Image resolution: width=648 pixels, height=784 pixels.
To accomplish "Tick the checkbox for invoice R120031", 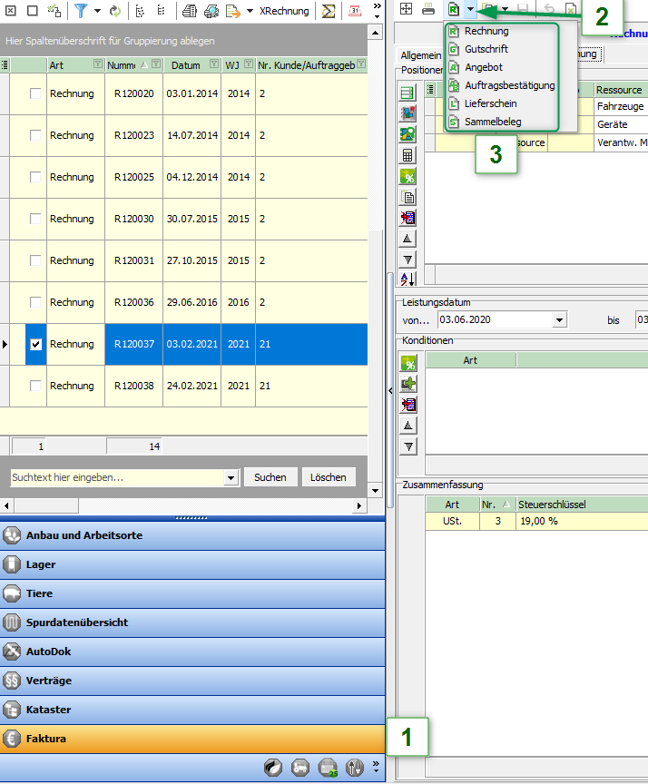I will point(35,260).
